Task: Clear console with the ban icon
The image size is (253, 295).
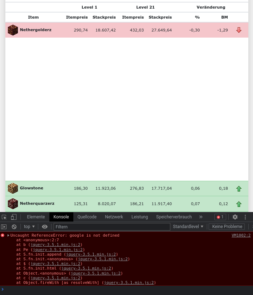Action: 14,227
